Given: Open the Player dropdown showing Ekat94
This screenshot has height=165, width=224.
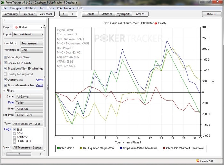Looking at the screenshot, I should tap(28, 27).
